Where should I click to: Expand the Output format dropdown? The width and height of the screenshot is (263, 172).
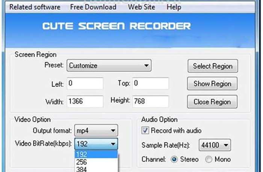click(x=96, y=130)
